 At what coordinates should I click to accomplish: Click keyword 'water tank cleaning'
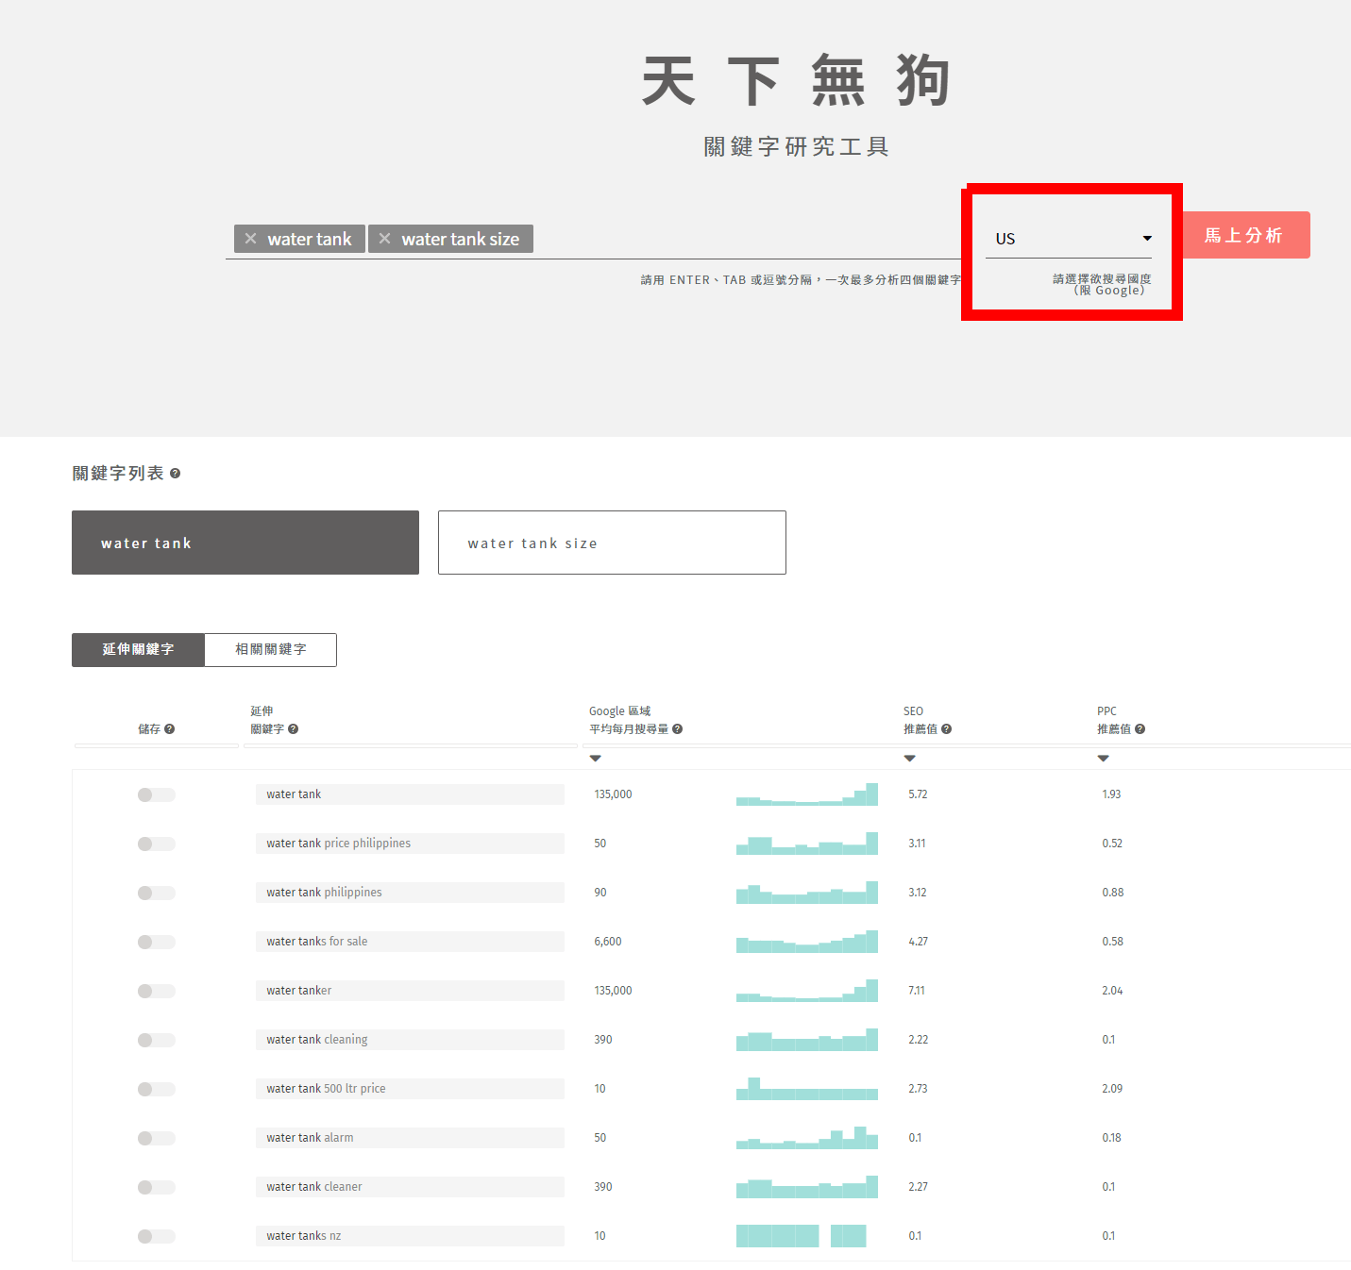click(410, 1040)
